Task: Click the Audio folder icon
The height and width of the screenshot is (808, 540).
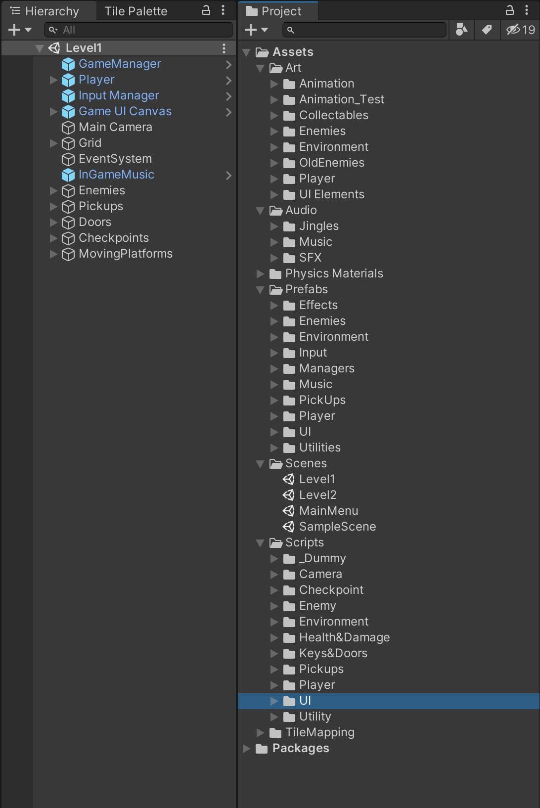Action: point(275,211)
